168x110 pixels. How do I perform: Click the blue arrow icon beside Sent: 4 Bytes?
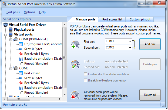(21, 78)
